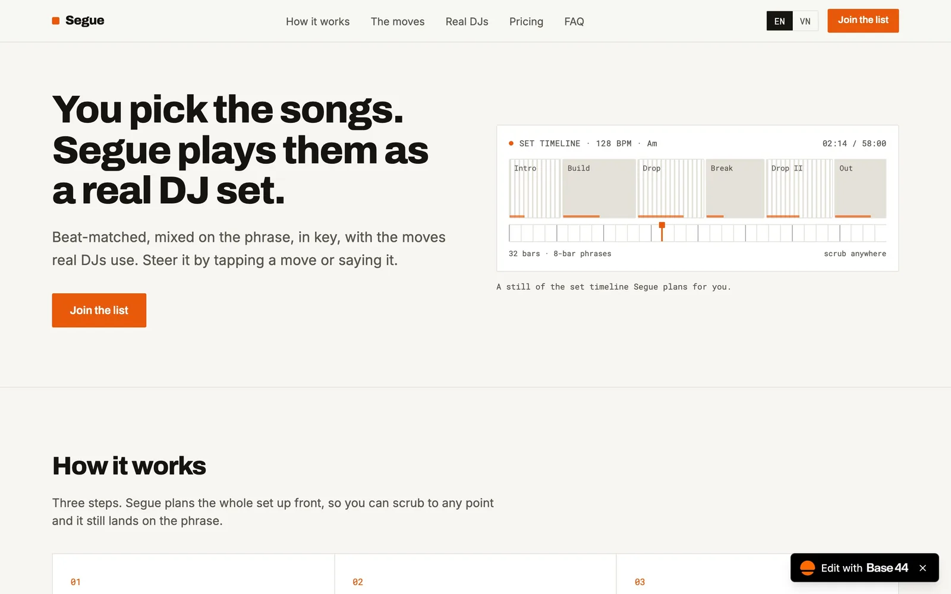Select the Drop block in timeline
951x594 pixels.
pos(670,188)
